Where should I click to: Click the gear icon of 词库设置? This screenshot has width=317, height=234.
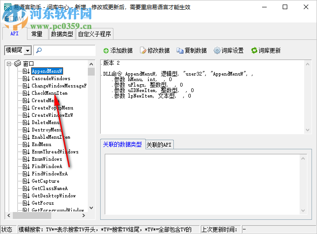click(x=217, y=50)
